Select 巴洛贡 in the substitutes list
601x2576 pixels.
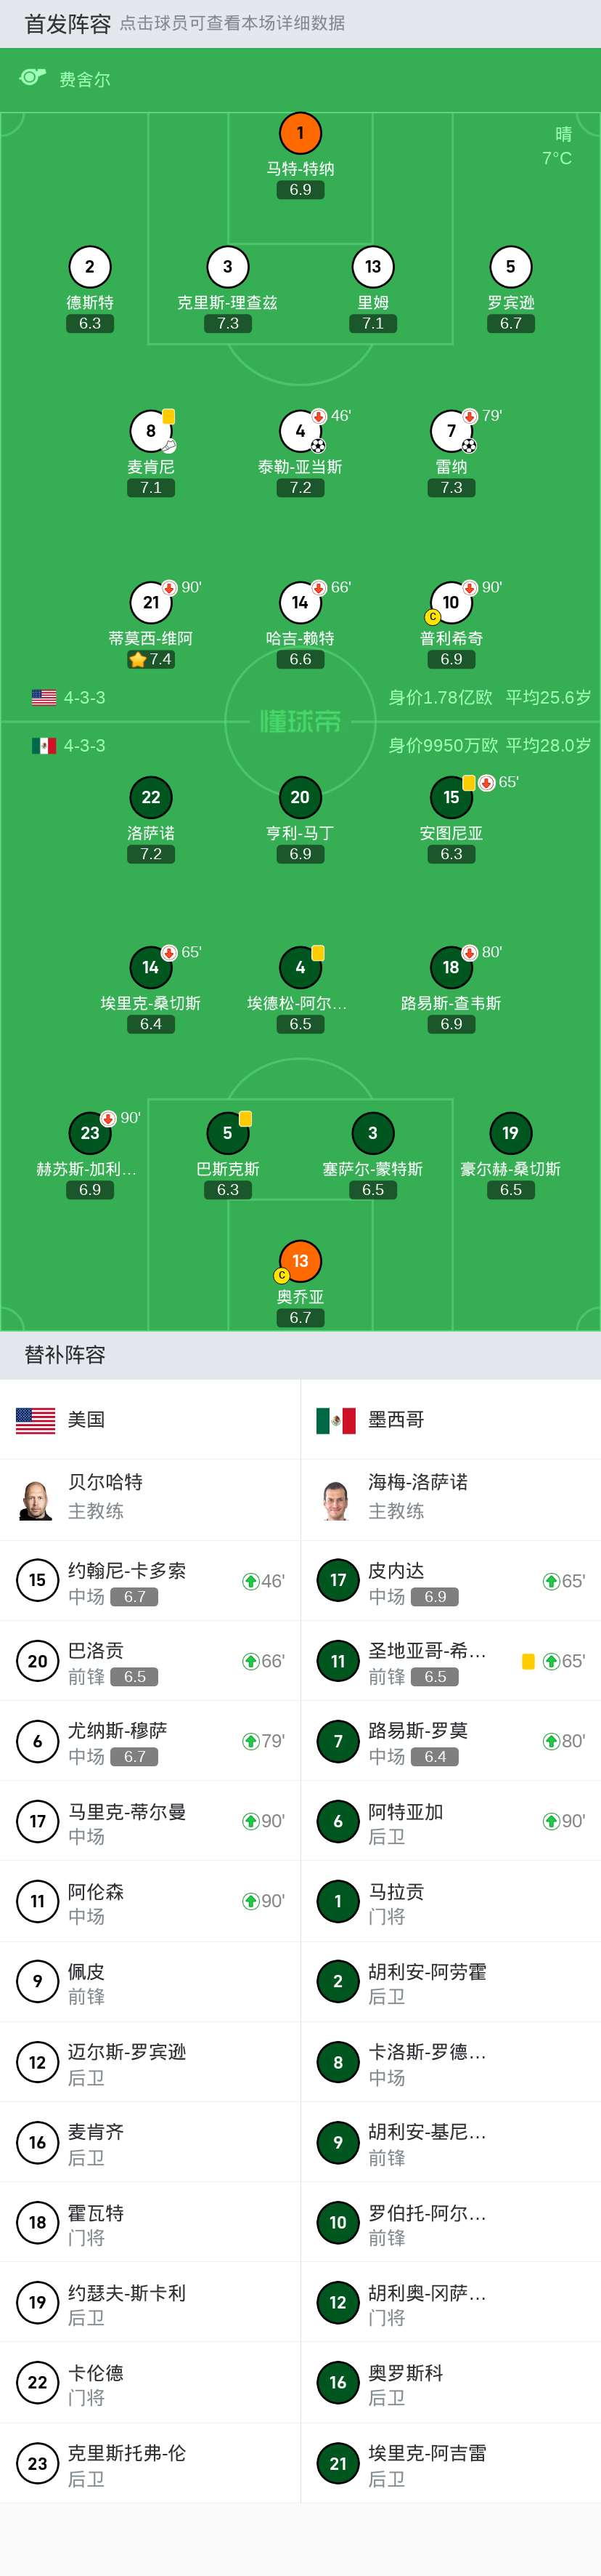click(150, 1661)
